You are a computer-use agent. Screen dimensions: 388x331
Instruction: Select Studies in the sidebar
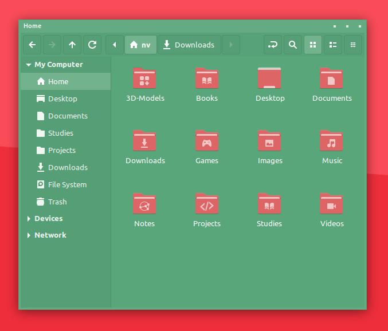tap(65, 133)
